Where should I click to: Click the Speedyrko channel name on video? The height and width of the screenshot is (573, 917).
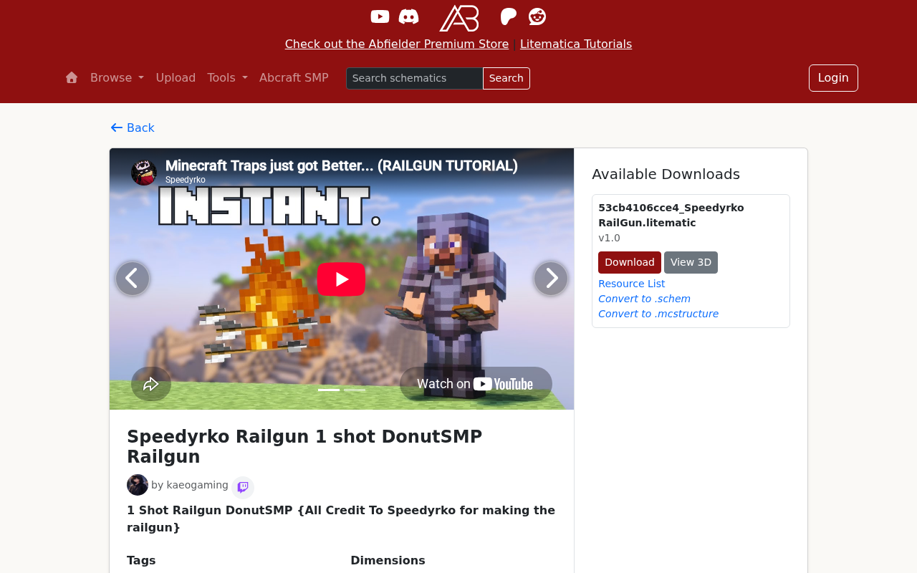pyautogui.click(x=186, y=180)
